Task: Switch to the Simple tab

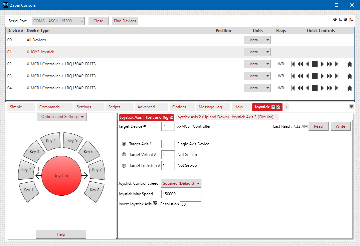Action: pyautogui.click(x=22, y=107)
